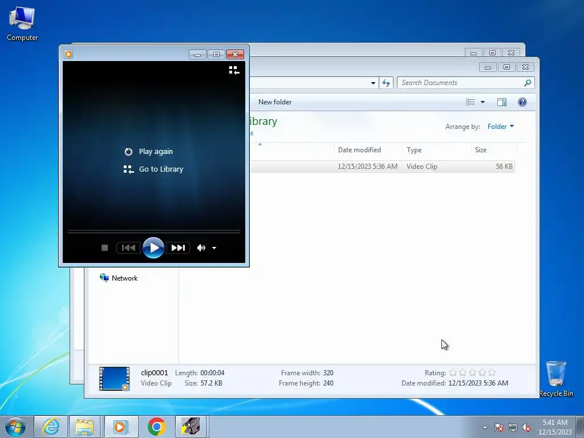
Task: Open Windows Explorer taskbar button
Action: 84,427
